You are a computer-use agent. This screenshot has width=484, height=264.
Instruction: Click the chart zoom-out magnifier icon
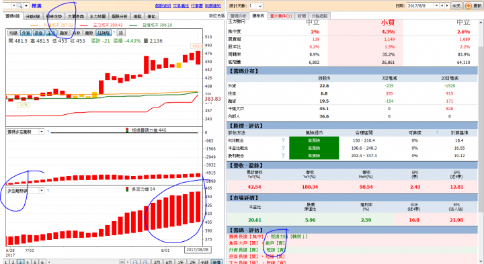(135, 262)
